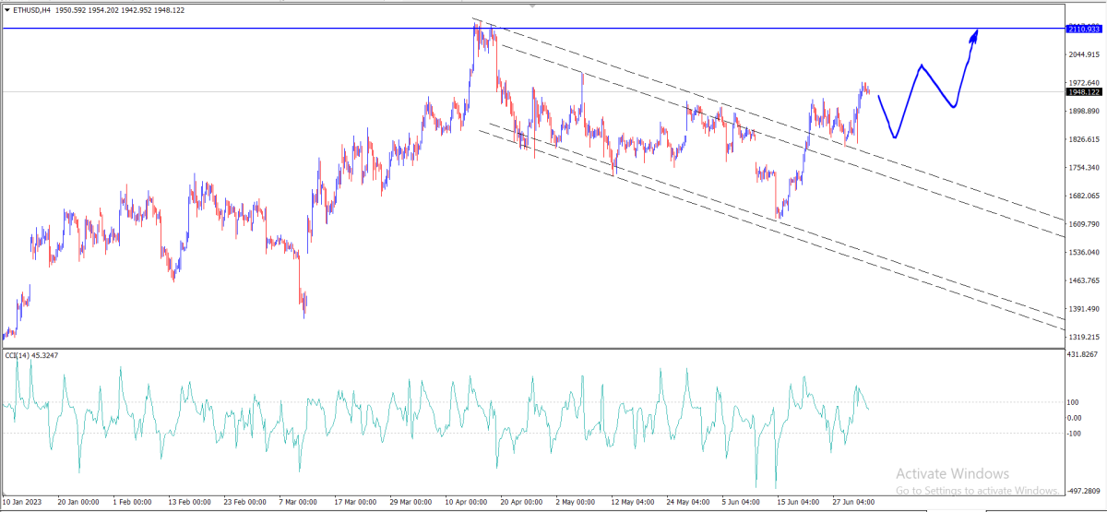1107x512 pixels.
Task: Click the CCI 100 level axis label
Action: tap(1074, 402)
